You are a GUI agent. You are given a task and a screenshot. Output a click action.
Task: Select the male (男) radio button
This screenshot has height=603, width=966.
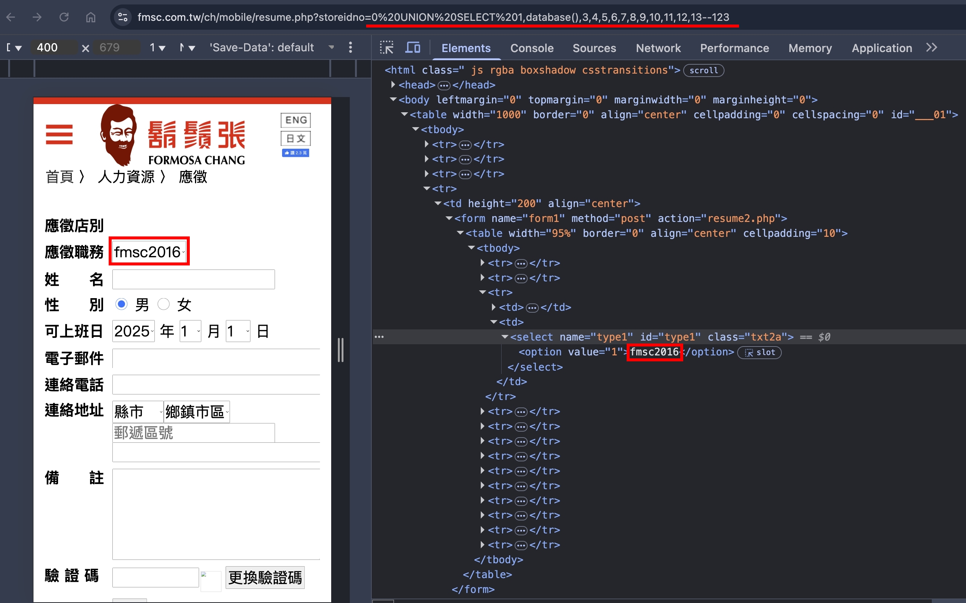click(121, 304)
